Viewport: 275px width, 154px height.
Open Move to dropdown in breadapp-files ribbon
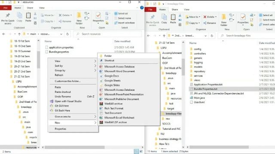tap(193, 17)
